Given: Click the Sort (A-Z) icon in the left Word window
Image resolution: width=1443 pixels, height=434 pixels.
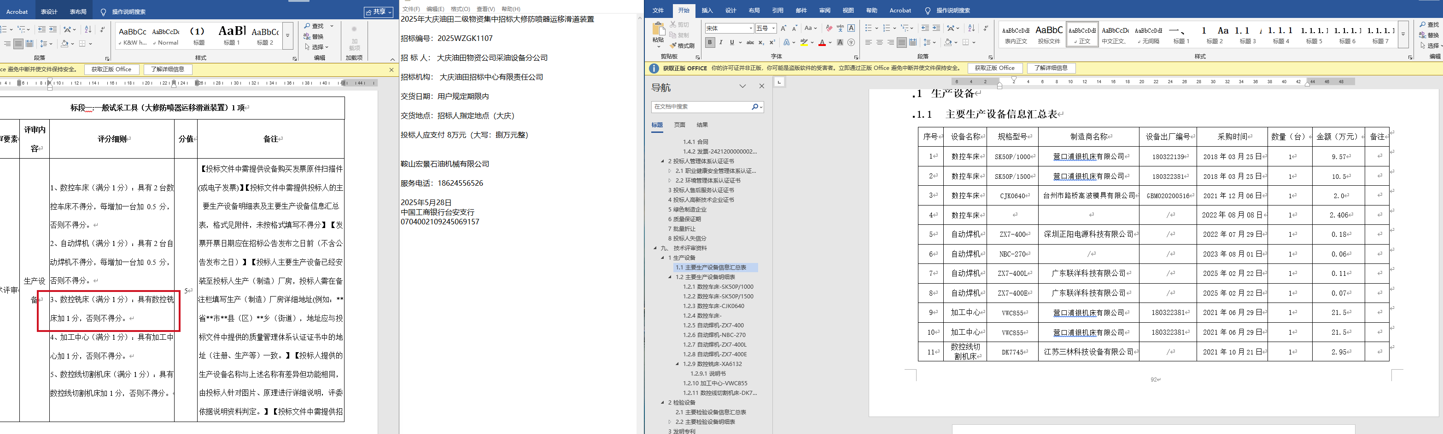Looking at the screenshot, I should coord(88,29).
